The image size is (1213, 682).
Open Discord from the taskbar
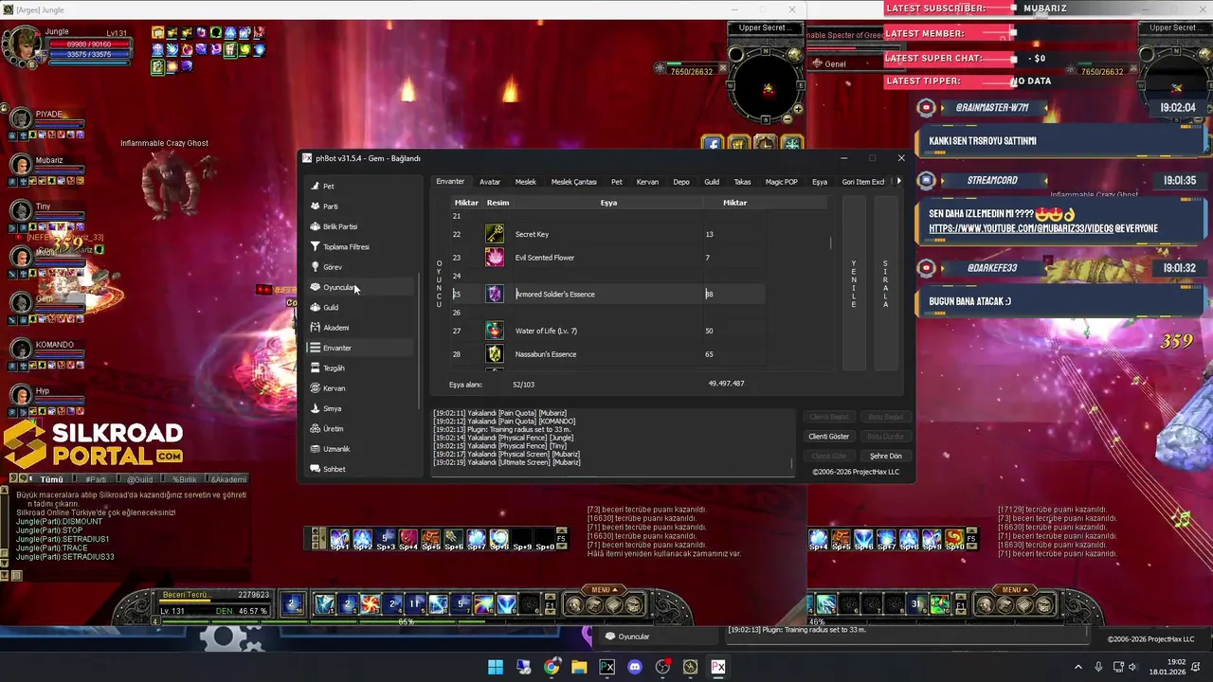click(635, 667)
